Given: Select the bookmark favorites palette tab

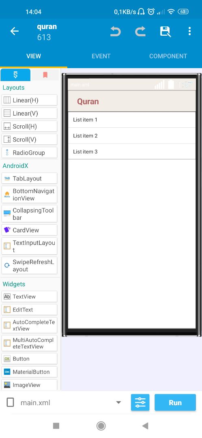Looking at the screenshot, I should (x=45, y=75).
